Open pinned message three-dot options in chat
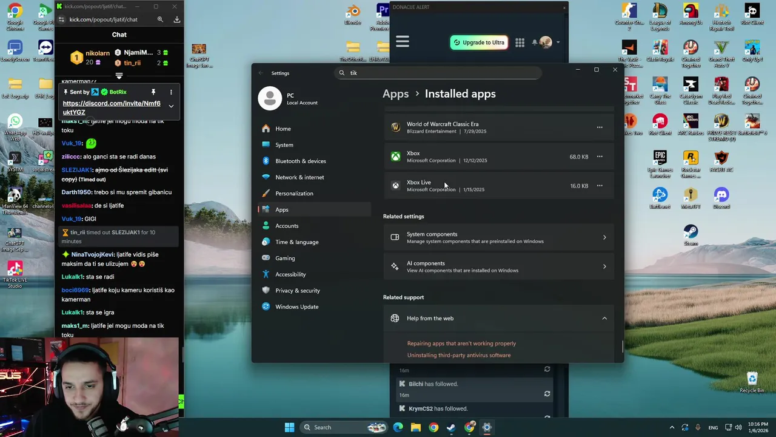Image resolution: width=776 pixels, height=437 pixels. pos(171,92)
